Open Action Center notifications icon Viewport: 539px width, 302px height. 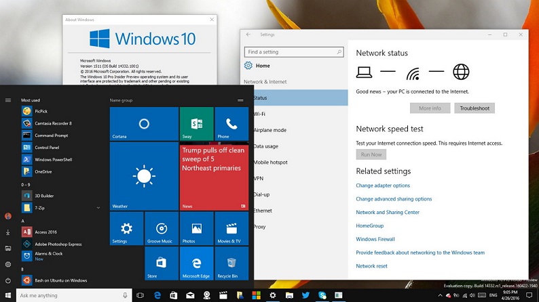(x=529, y=295)
